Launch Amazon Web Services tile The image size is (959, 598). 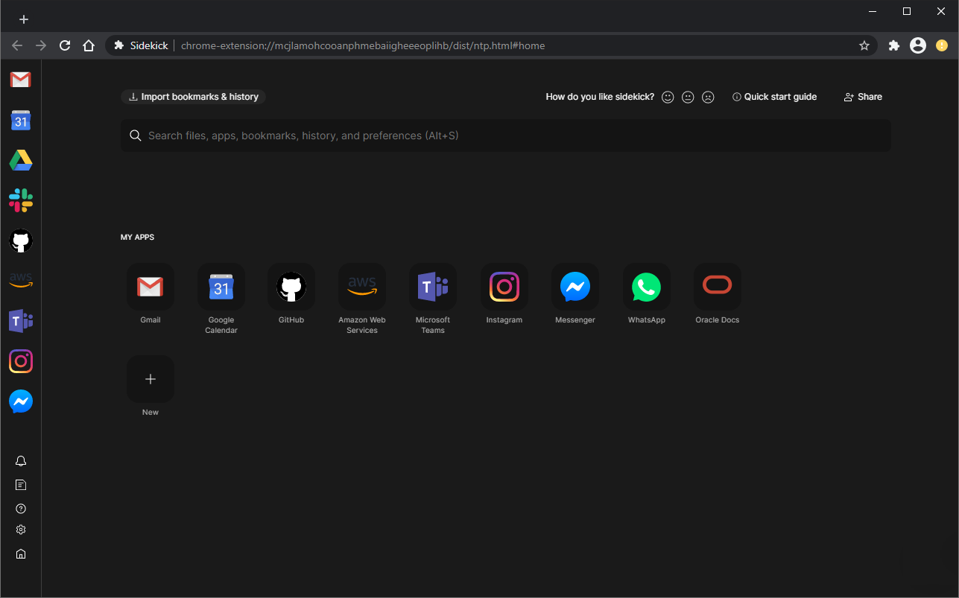point(362,287)
